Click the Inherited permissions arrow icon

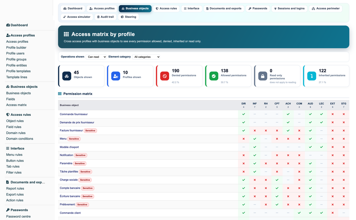pos(311,76)
